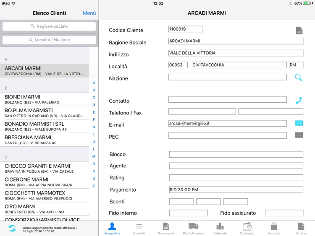Viewport: 315px width, 236px height.
Task: Focus the Ragione sociale search field
Action: pyautogui.click(x=49, y=26)
